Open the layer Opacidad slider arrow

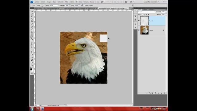click(166, 12)
